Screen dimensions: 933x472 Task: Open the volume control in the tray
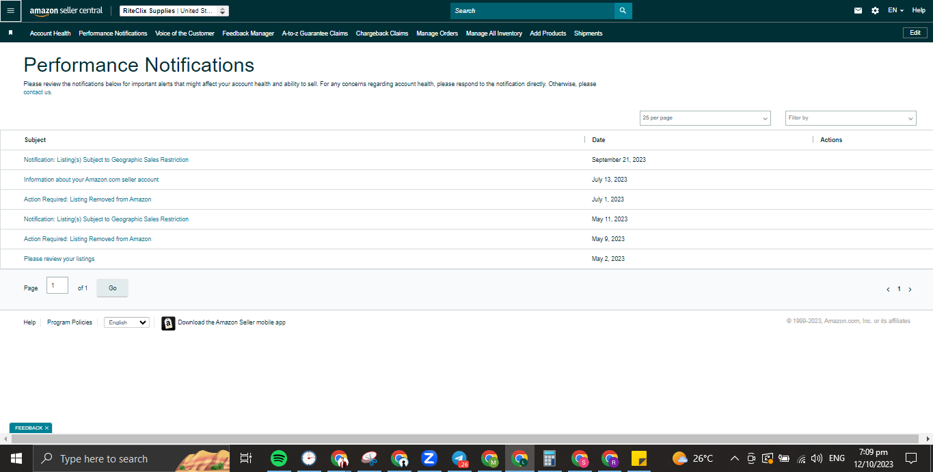pos(817,458)
